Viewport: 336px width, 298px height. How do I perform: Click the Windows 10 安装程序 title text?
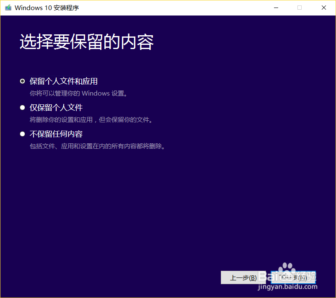46,8
